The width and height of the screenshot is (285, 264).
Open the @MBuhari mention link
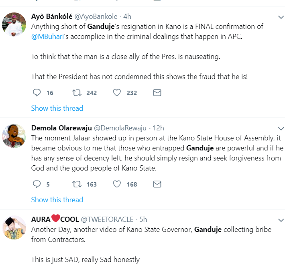coord(48,36)
